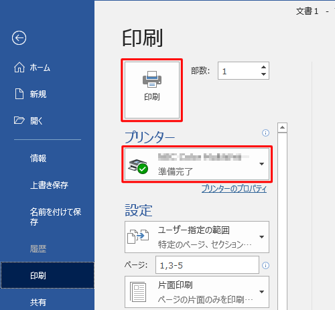Click the new document icon beside 新規
The image size is (335, 310).
19,94
